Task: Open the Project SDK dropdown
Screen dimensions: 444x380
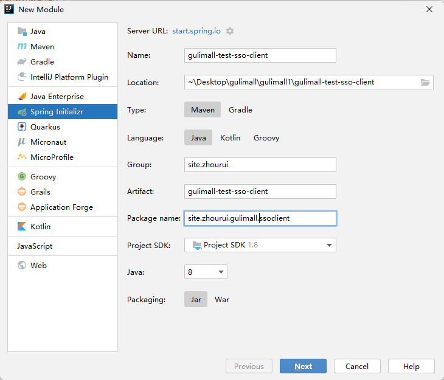Action: [x=260, y=245]
